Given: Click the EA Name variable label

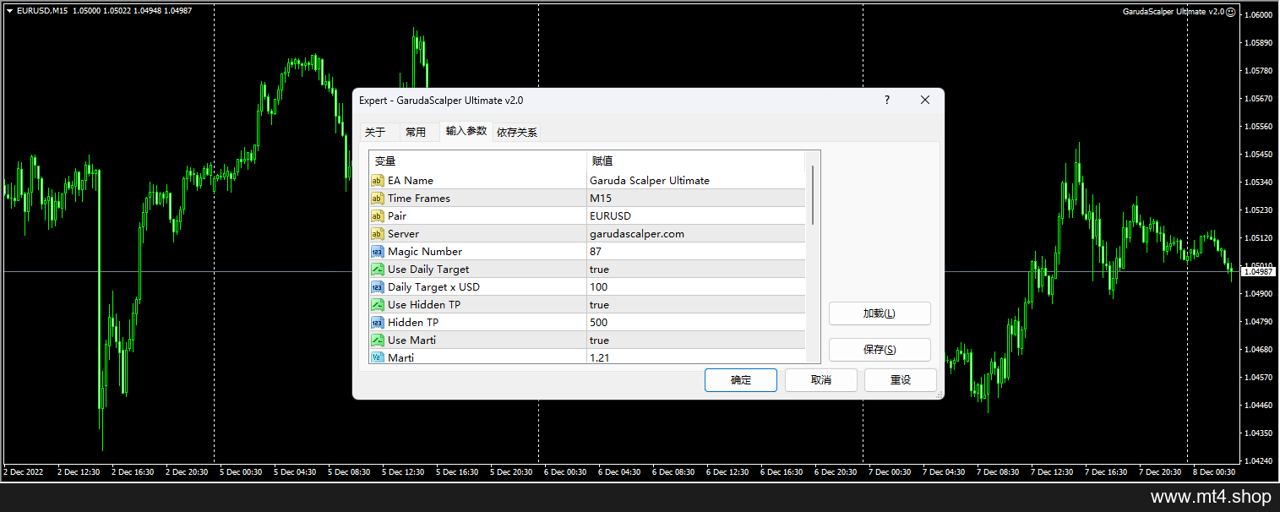Looking at the screenshot, I should point(411,181).
